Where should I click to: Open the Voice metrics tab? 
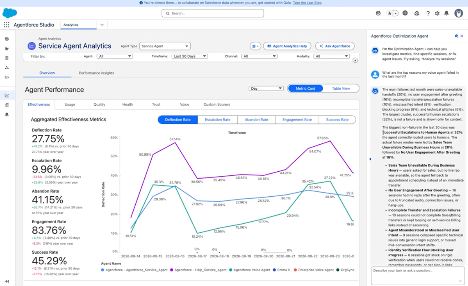185,105
